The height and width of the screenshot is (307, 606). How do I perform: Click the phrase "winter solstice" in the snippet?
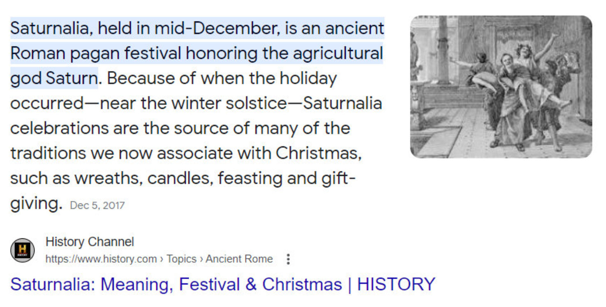click(229, 103)
